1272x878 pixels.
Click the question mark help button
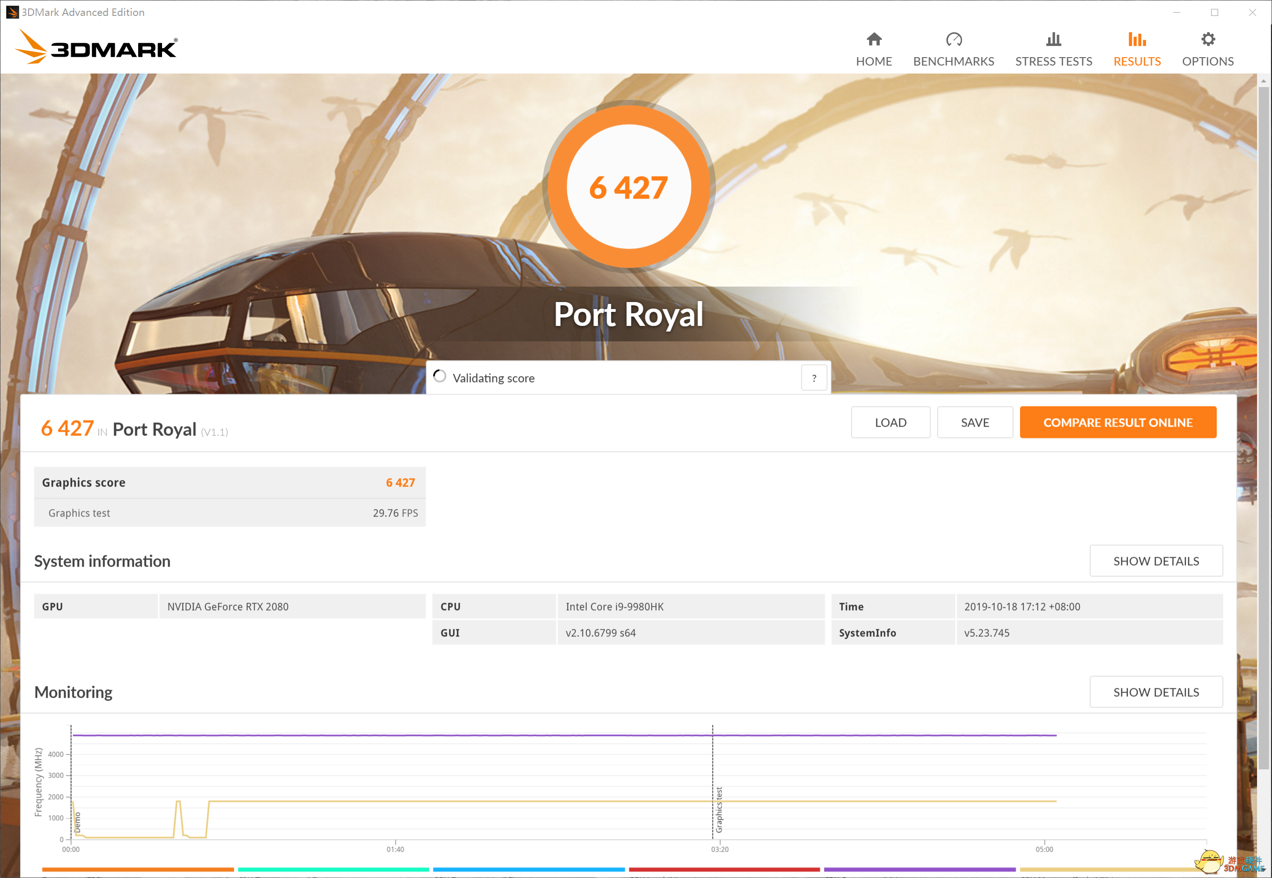tap(813, 378)
